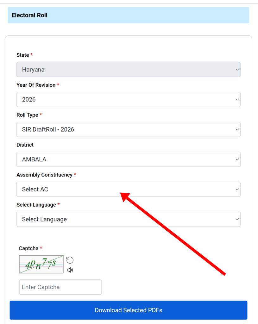The height and width of the screenshot is (324, 258).
Task: Click the chevron arrow of District field
Action: [237, 159]
